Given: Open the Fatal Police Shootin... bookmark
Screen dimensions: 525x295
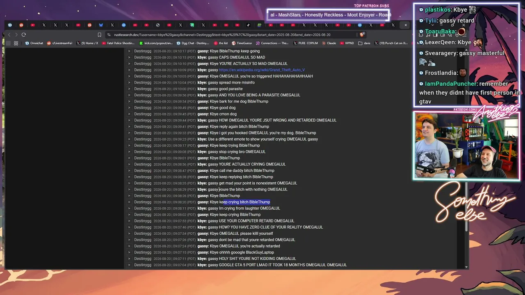Looking at the screenshot, I should pos(118,43).
